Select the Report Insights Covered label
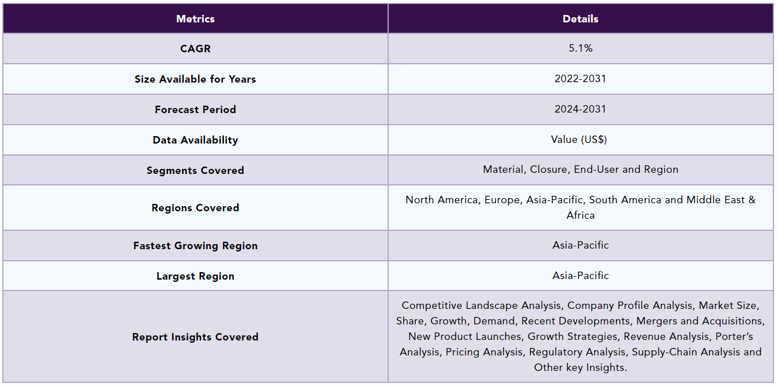778x387 pixels. (195, 337)
